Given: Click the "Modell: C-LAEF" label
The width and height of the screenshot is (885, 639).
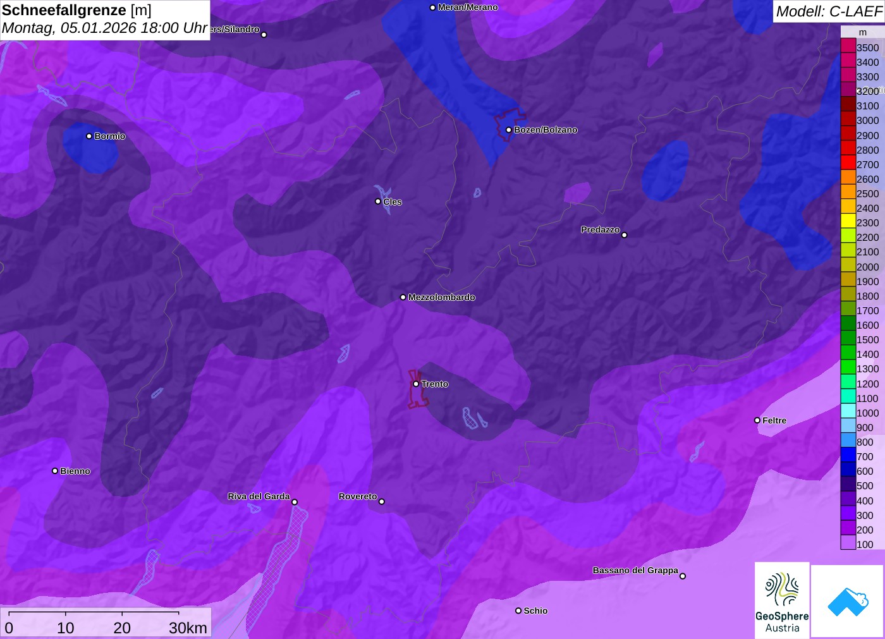Looking at the screenshot, I should click(x=829, y=11).
